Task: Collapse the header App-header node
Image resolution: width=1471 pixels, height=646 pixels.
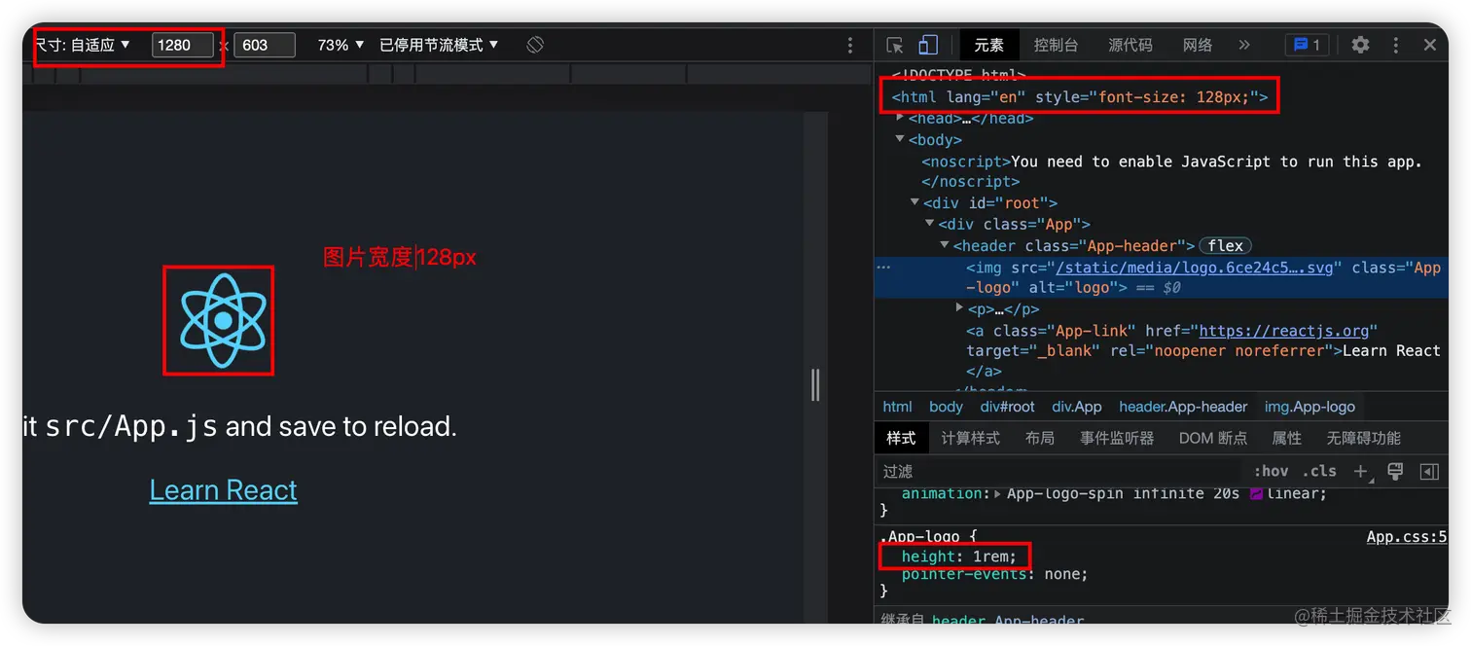Action: 944,245
